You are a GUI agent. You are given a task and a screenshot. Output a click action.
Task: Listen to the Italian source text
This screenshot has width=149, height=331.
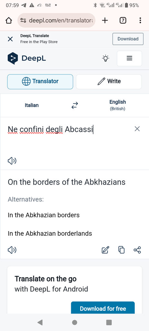coord(12,161)
